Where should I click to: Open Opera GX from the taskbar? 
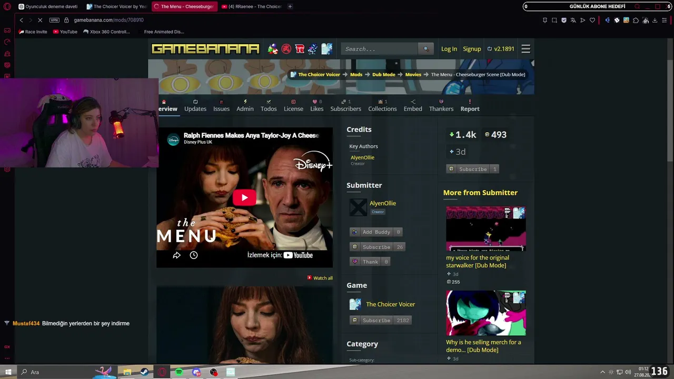(162, 372)
